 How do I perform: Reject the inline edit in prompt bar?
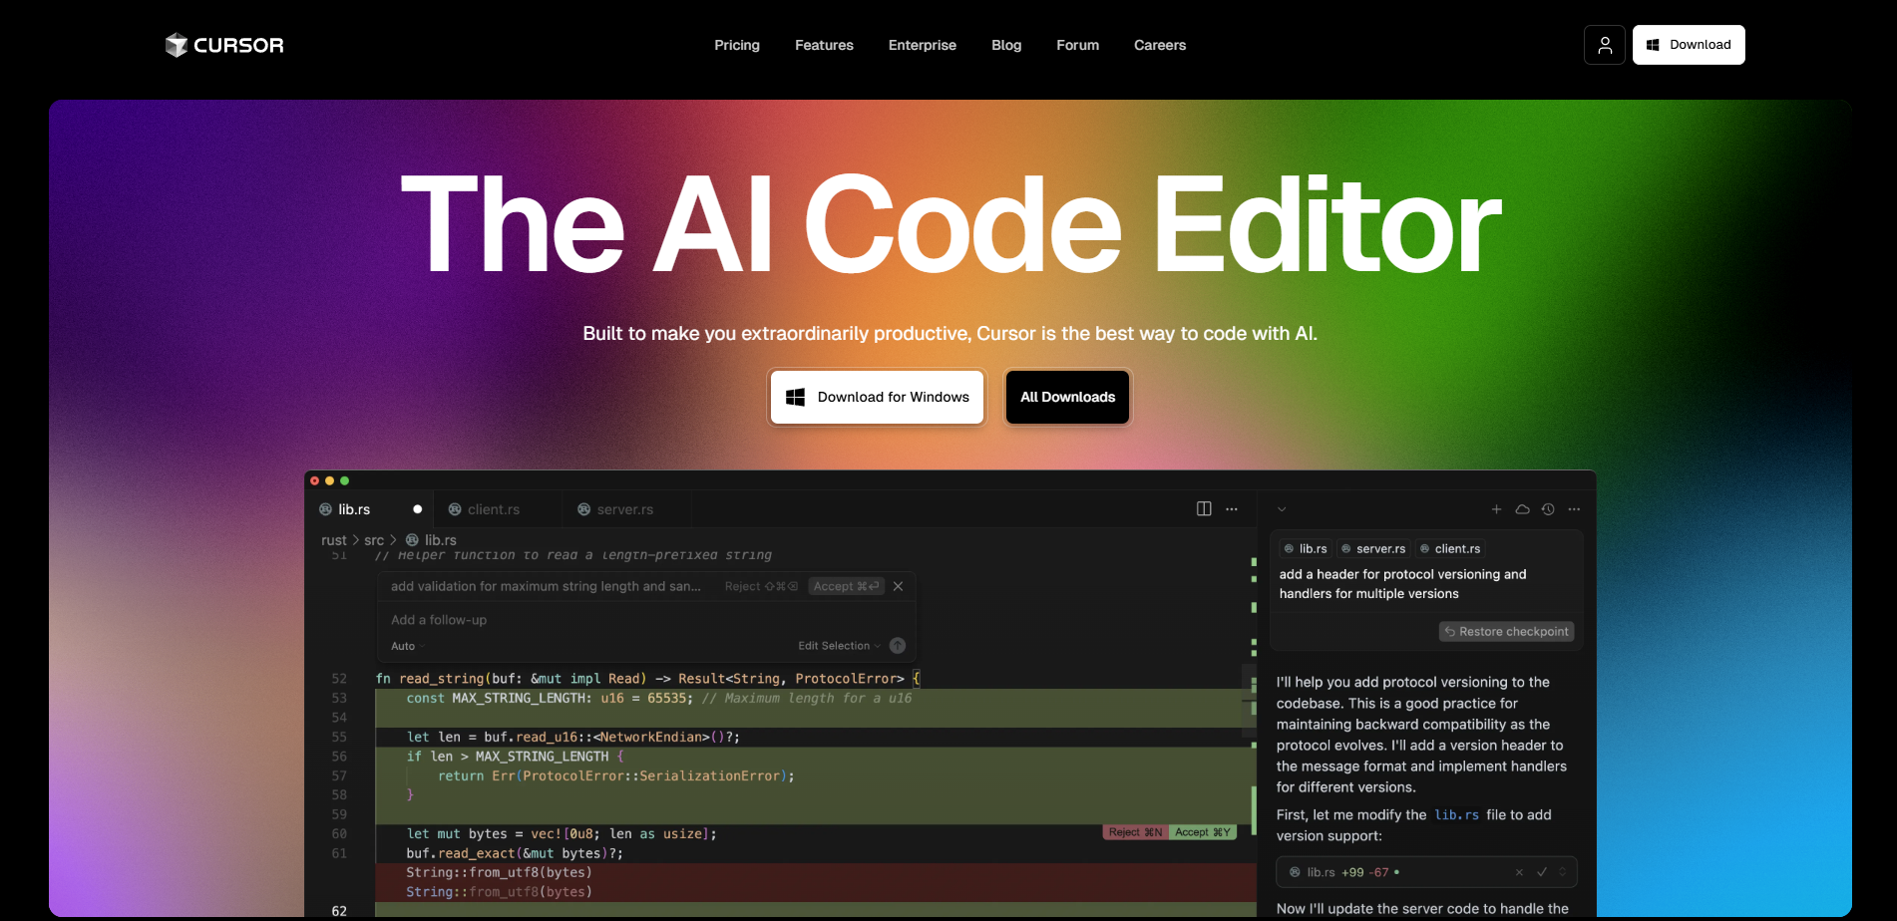tap(761, 586)
